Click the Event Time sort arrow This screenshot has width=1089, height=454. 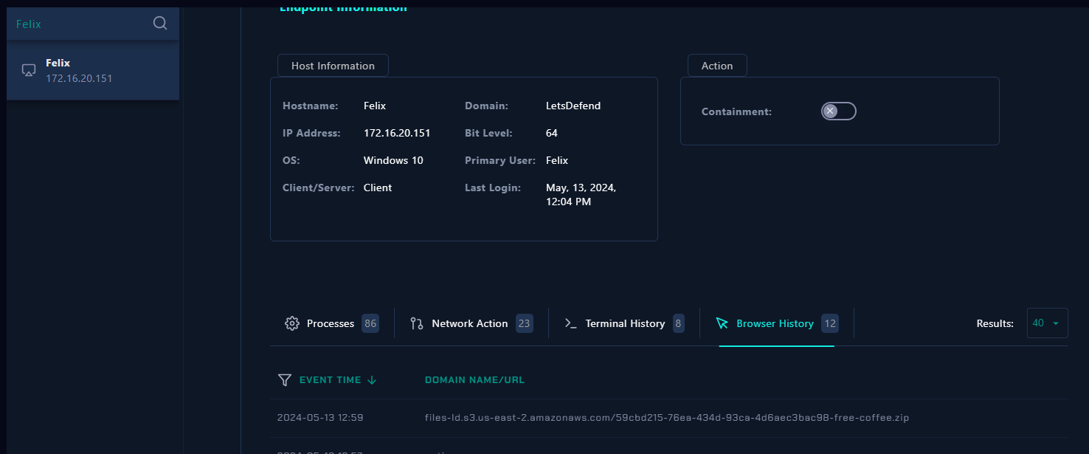pos(372,379)
